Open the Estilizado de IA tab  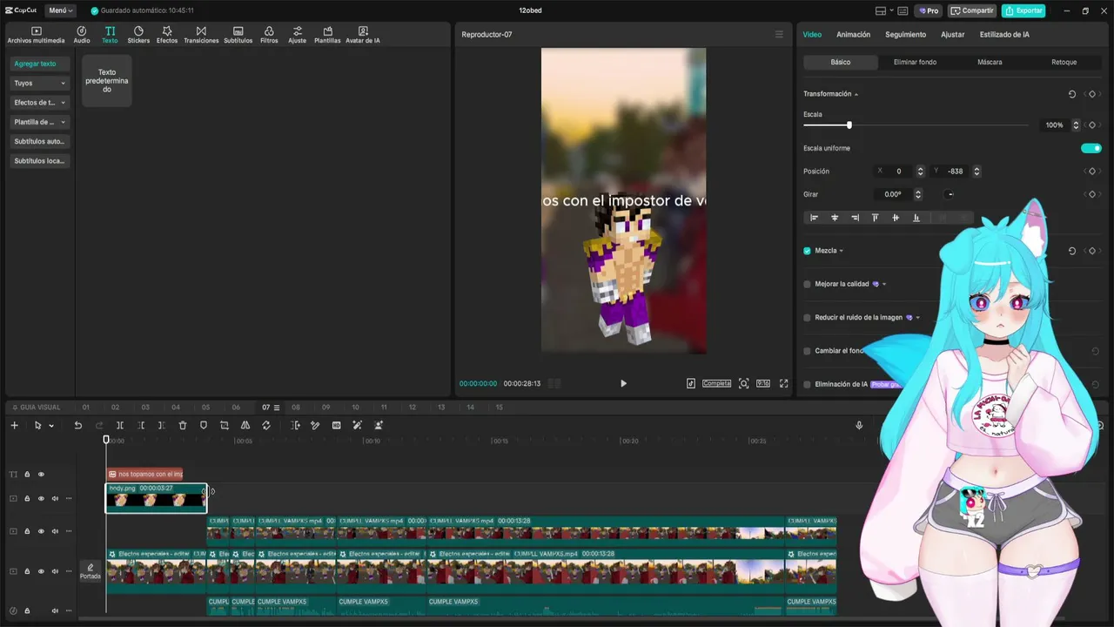pos(1004,35)
